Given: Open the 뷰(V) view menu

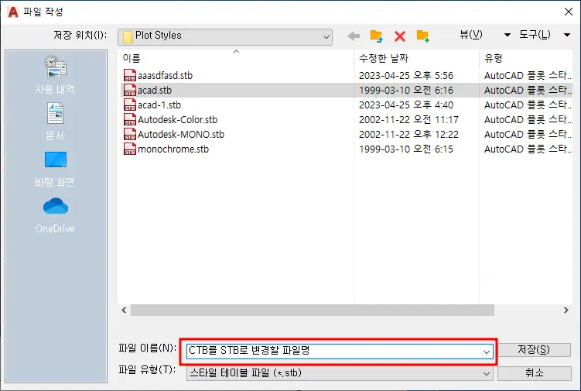Looking at the screenshot, I should (471, 35).
